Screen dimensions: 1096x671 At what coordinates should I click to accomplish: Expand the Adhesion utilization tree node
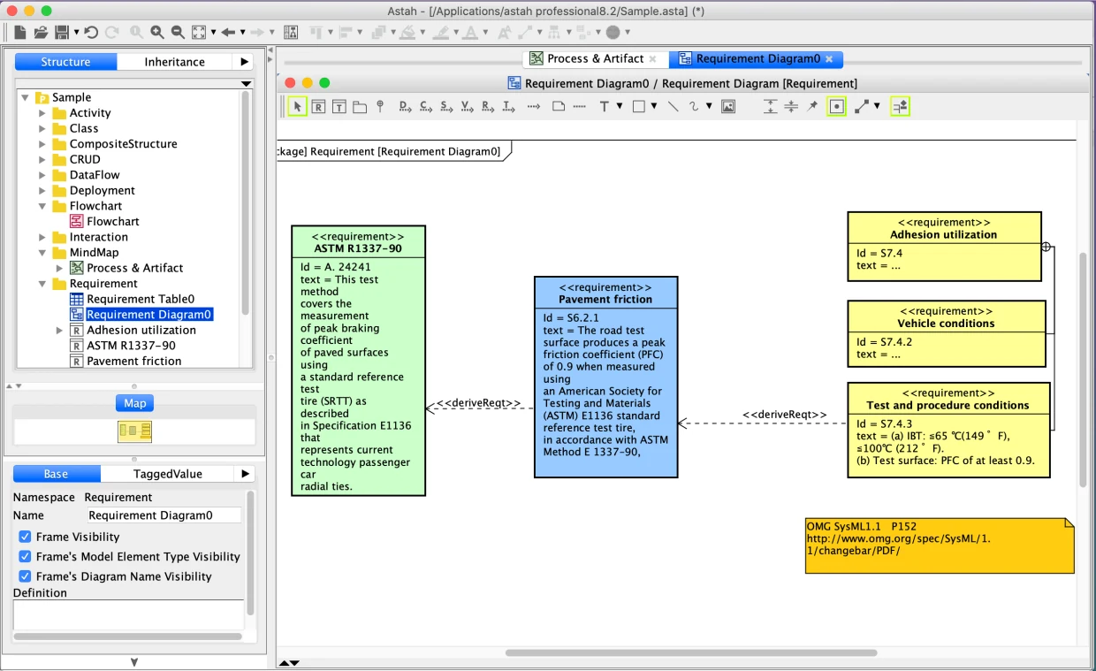59,330
